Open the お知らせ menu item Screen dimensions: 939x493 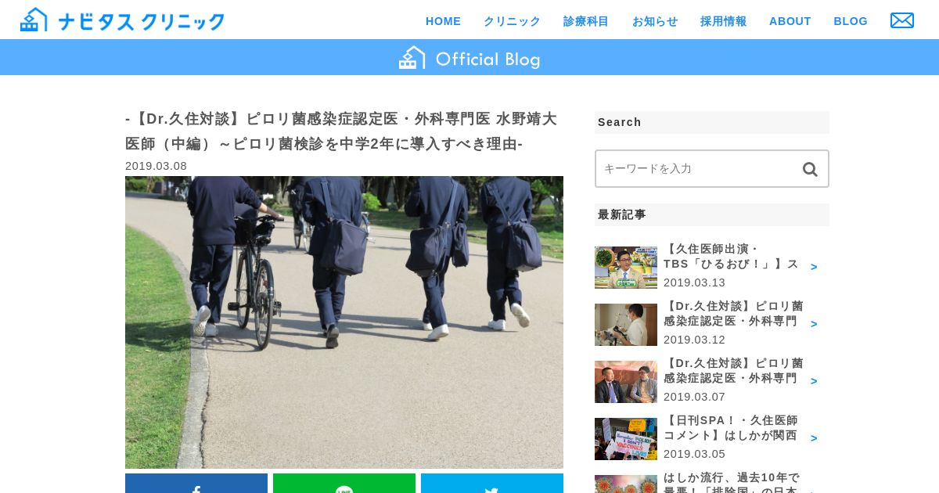655,21
